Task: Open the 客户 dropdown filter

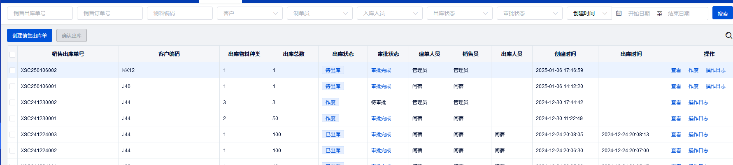Action: [x=250, y=13]
